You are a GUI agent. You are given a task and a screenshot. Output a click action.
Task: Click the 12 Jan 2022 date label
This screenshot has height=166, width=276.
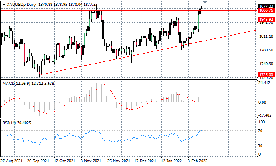click(x=171, y=161)
